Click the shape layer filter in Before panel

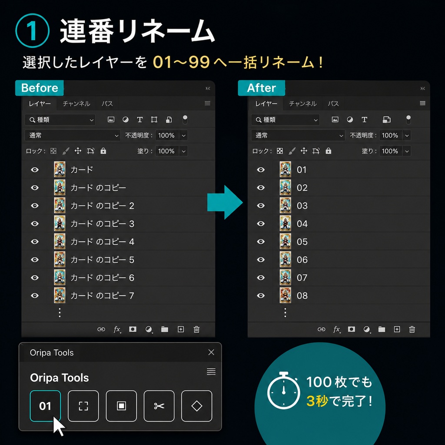tap(154, 120)
